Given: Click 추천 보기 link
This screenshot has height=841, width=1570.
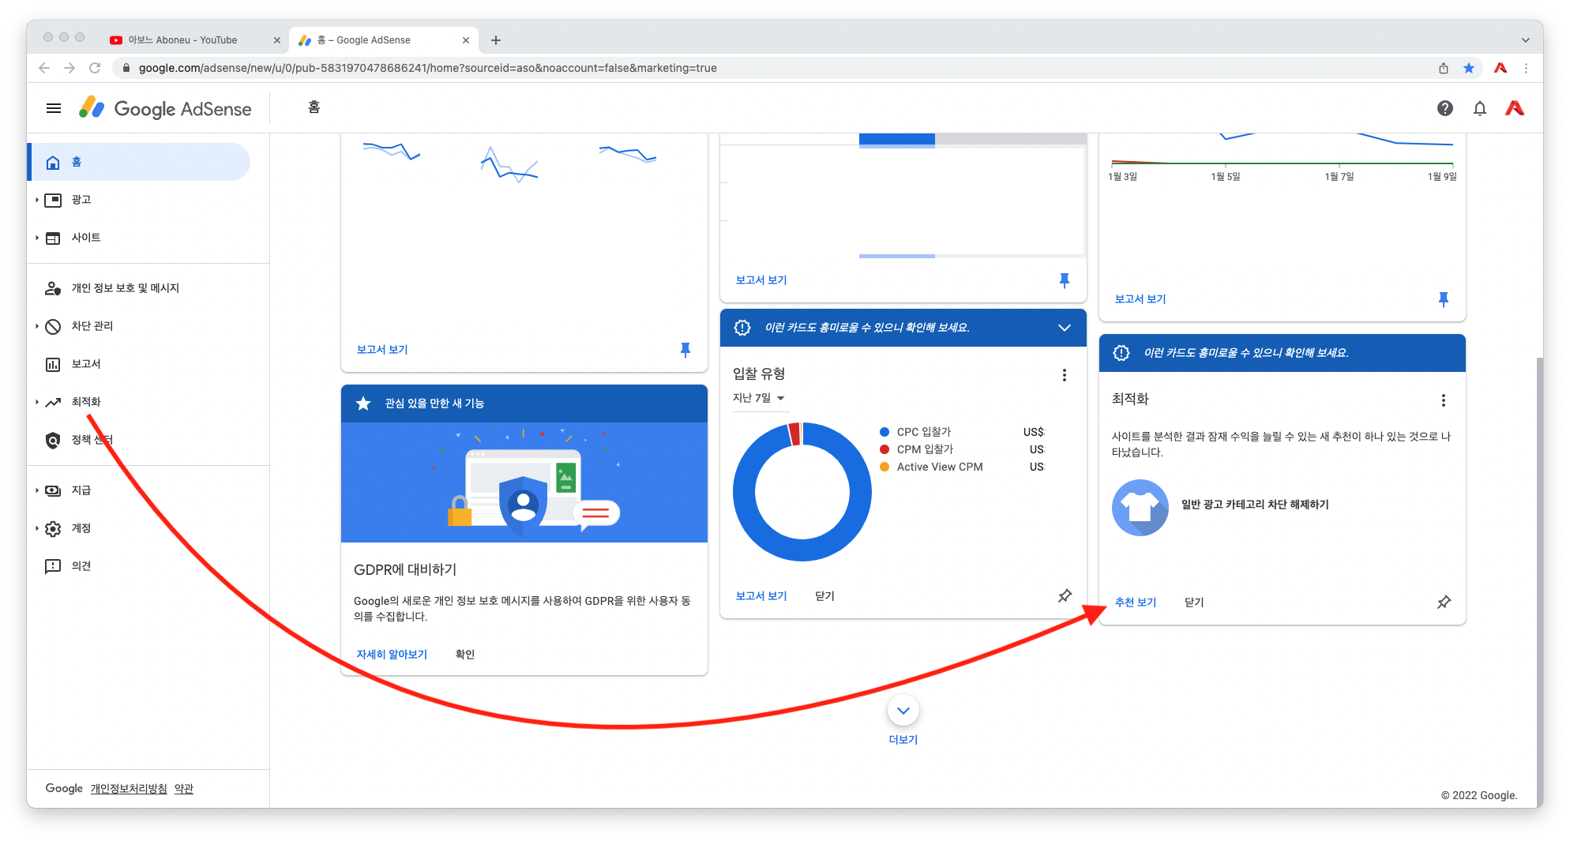Looking at the screenshot, I should tap(1136, 603).
